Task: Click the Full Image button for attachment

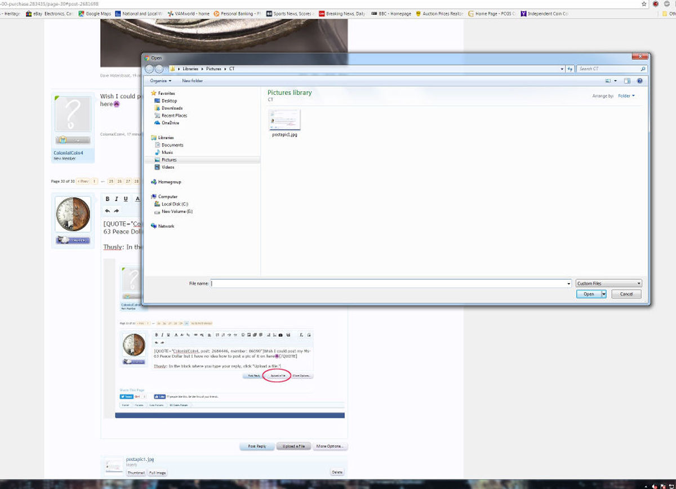Action: point(157,473)
